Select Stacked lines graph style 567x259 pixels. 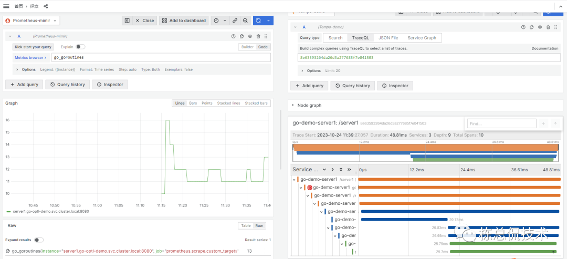[228, 103]
